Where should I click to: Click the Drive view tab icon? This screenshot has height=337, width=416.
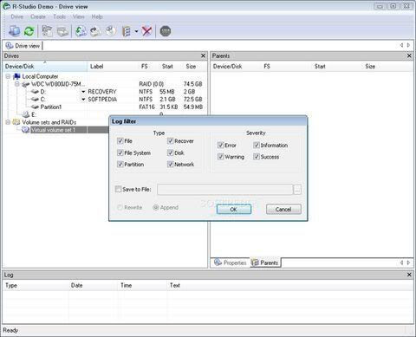point(10,46)
